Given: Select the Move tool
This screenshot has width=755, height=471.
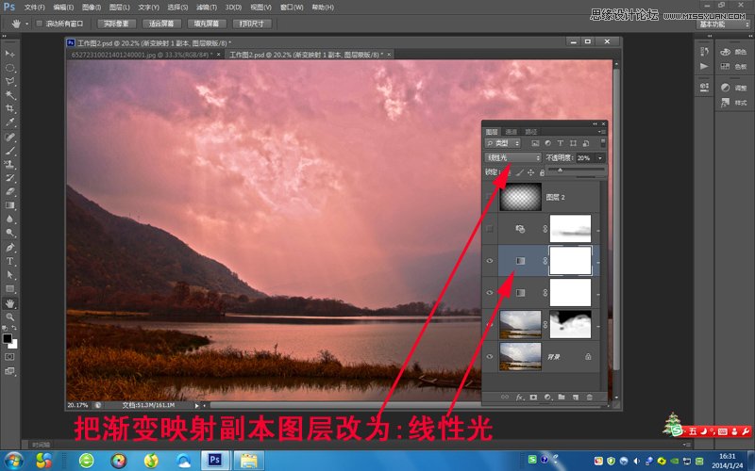Looking at the screenshot, I should click(9, 54).
